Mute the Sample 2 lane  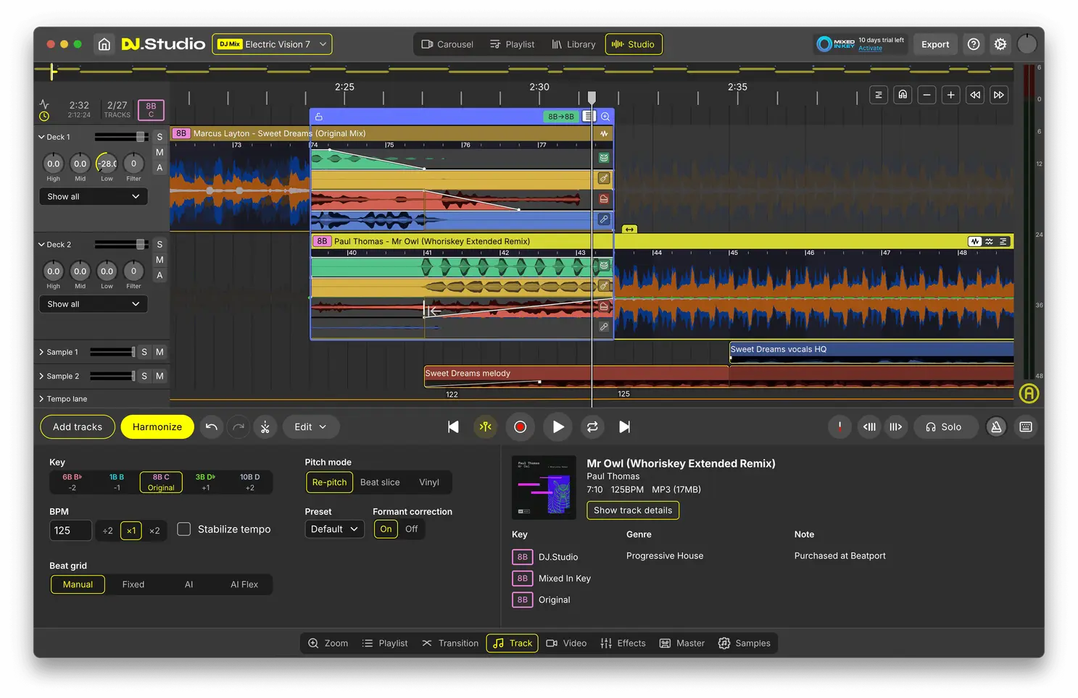159,376
